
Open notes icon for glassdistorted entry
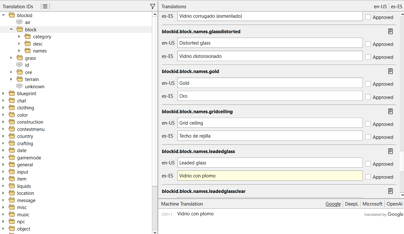pyautogui.click(x=390, y=31)
